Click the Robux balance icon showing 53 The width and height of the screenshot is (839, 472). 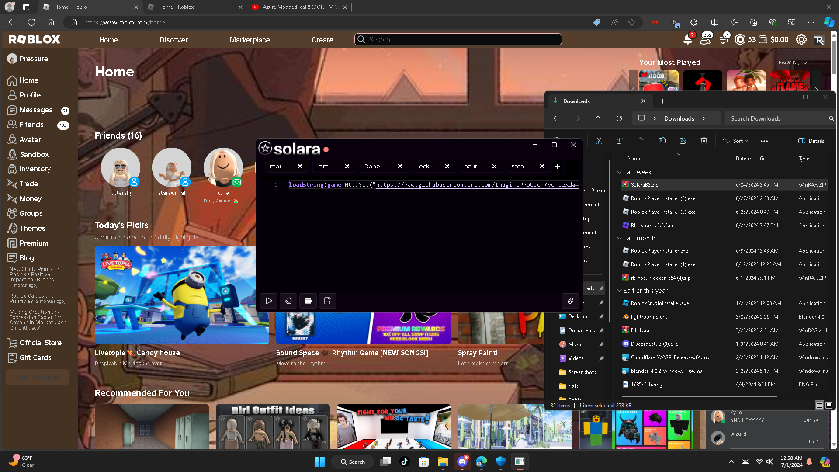pyautogui.click(x=740, y=39)
